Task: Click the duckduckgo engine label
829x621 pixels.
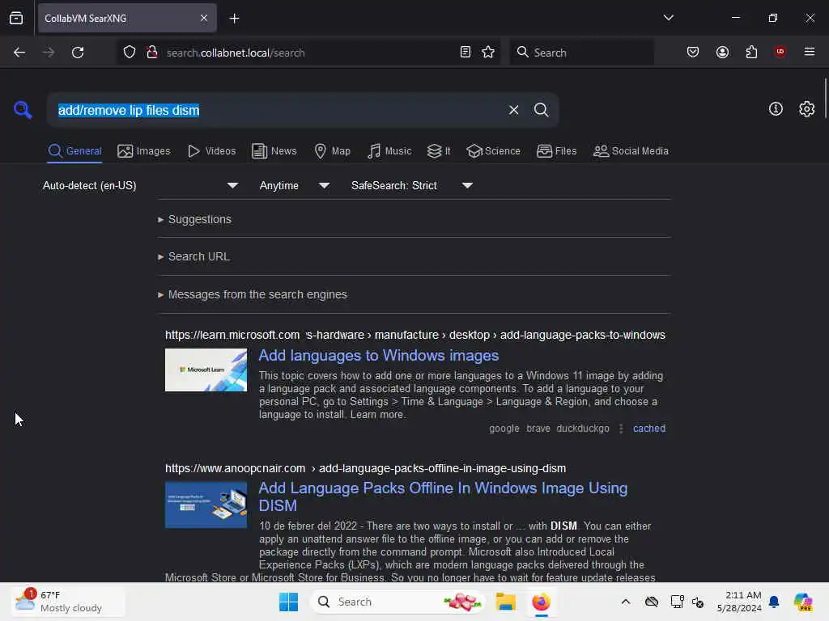Action: [x=583, y=429]
